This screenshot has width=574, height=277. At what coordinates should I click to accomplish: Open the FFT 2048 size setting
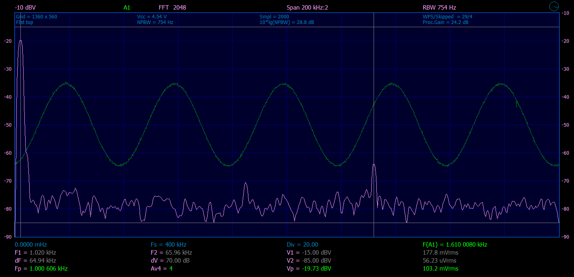tap(172, 8)
